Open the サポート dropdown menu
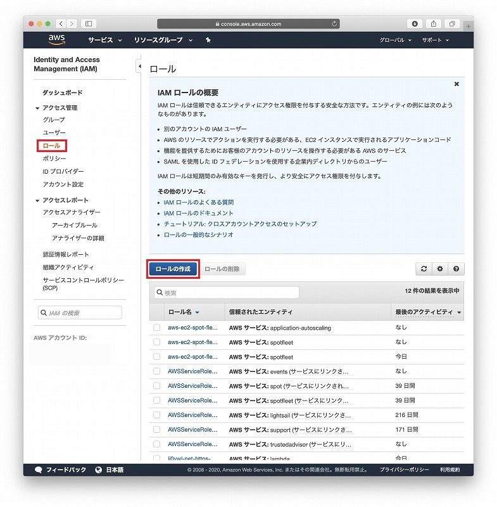Image resolution: width=497 pixels, height=507 pixels. 436,40
